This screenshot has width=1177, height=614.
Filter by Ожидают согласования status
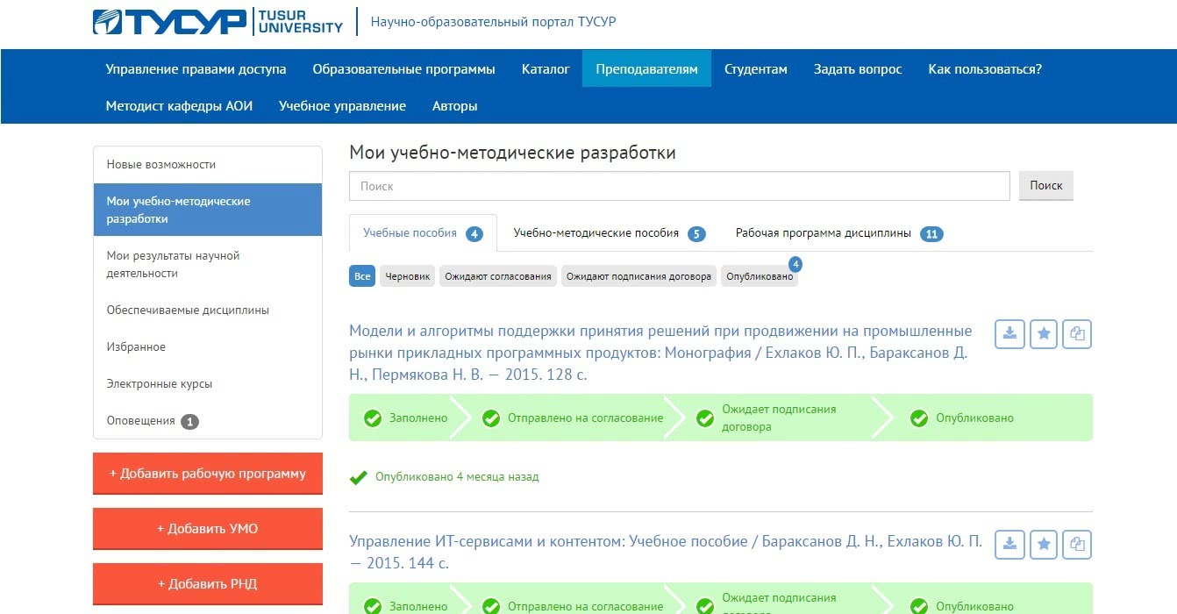(498, 276)
